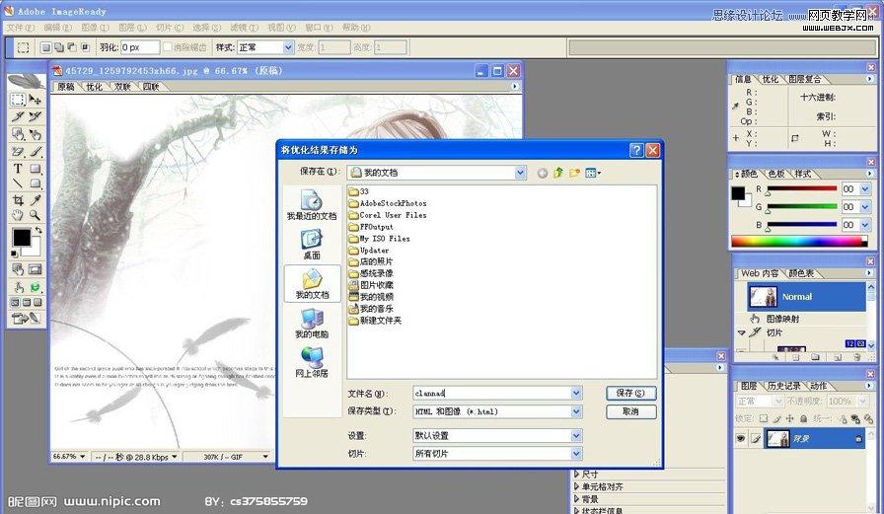Switch to the 色板 tab
The image size is (884, 514).
[775, 174]
